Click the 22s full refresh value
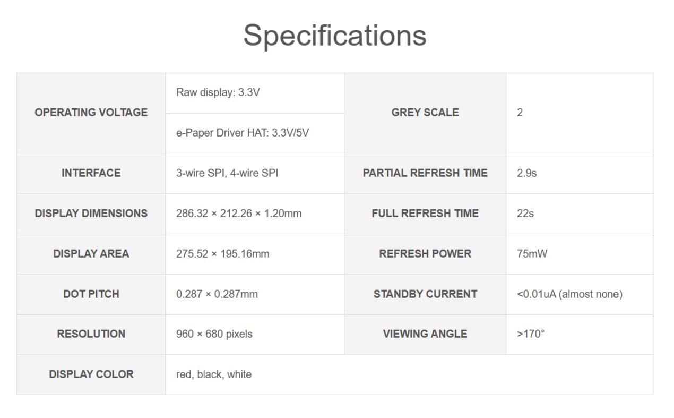 pos(525,214)
